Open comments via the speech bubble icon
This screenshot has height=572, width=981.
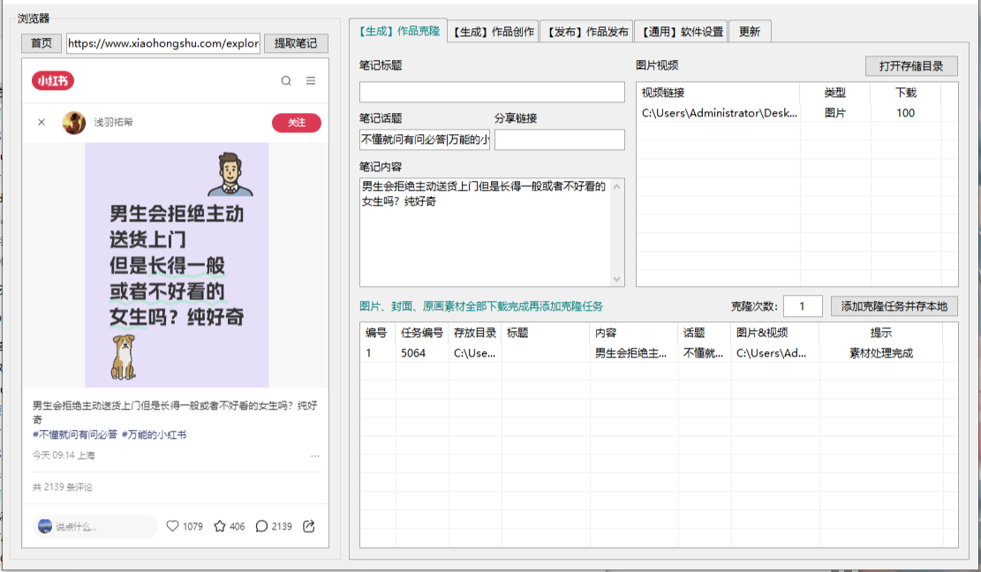pyautogui.click(x=261, y=526)
